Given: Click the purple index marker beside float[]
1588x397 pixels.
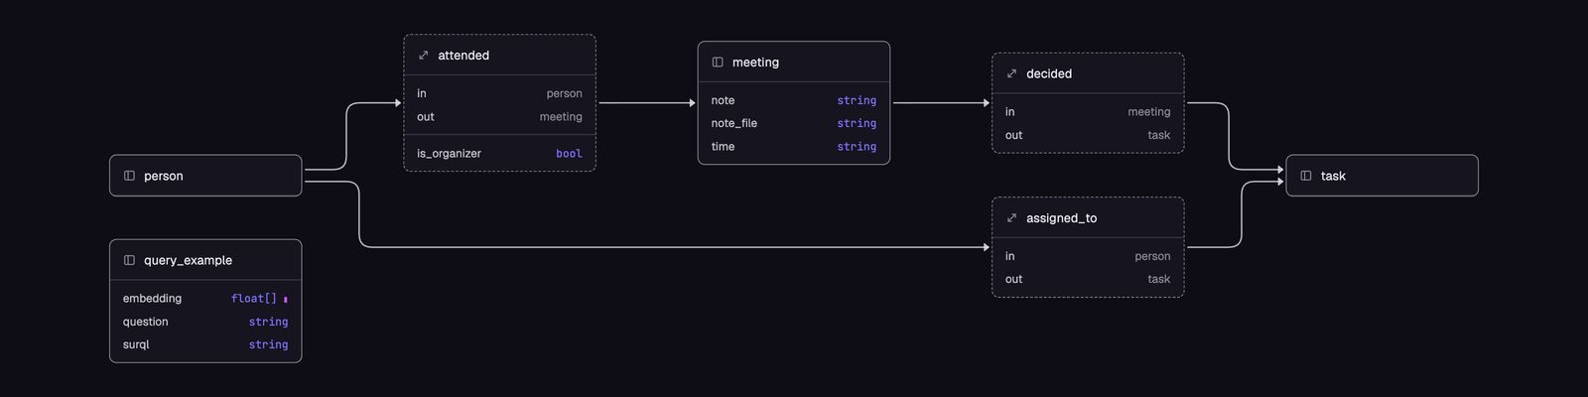Looking at the screenshot, I should coord(286,299).
